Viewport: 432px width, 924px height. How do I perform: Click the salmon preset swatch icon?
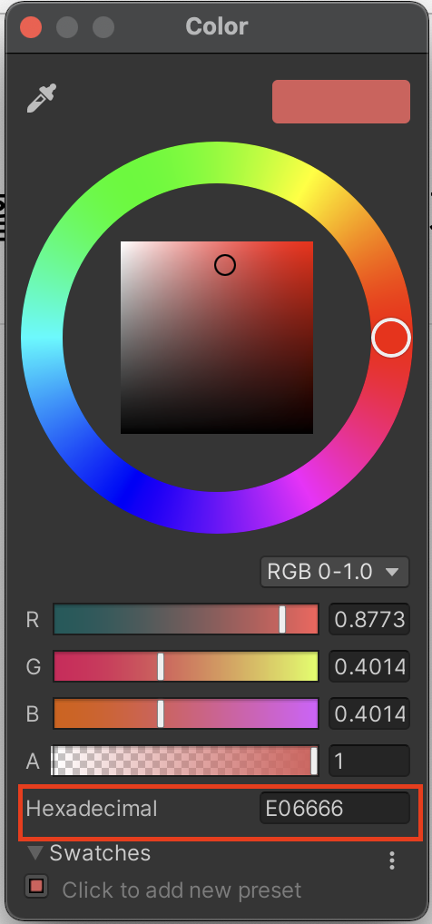click(36, 886)
